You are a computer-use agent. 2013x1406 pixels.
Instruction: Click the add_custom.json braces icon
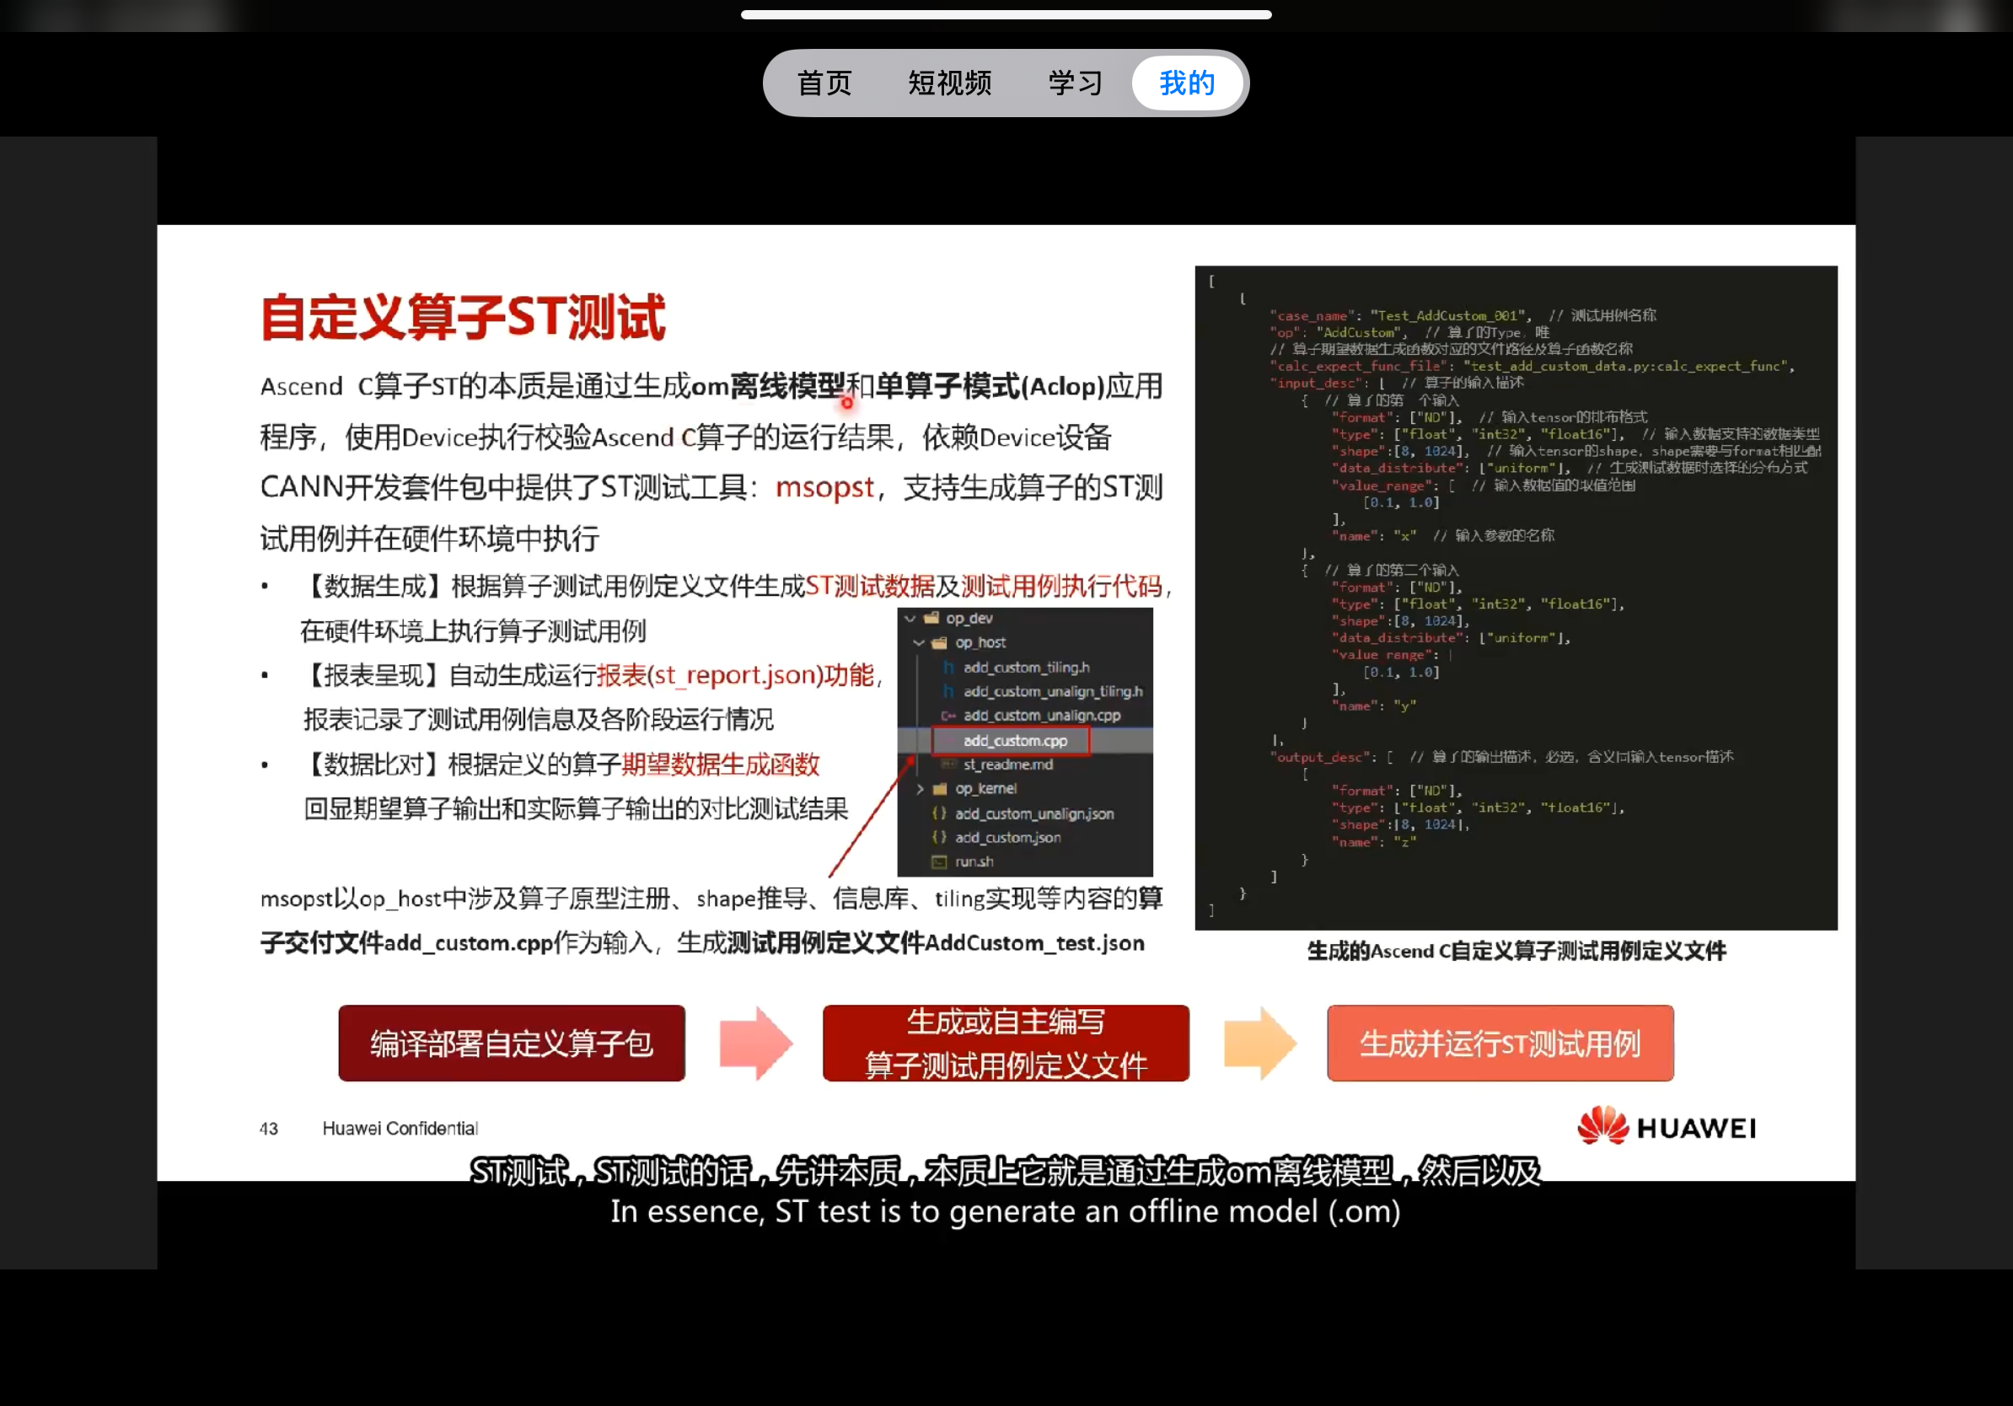pyautogui.click(x=939, y=837)
